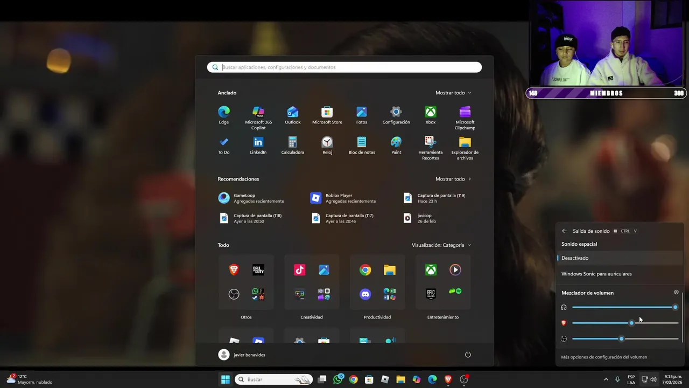Open Edge from the pinned apps
Screen dimensions: 689x388
[x=224, y=115]
